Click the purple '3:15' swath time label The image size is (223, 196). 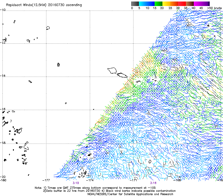click(x=76, y=183)
